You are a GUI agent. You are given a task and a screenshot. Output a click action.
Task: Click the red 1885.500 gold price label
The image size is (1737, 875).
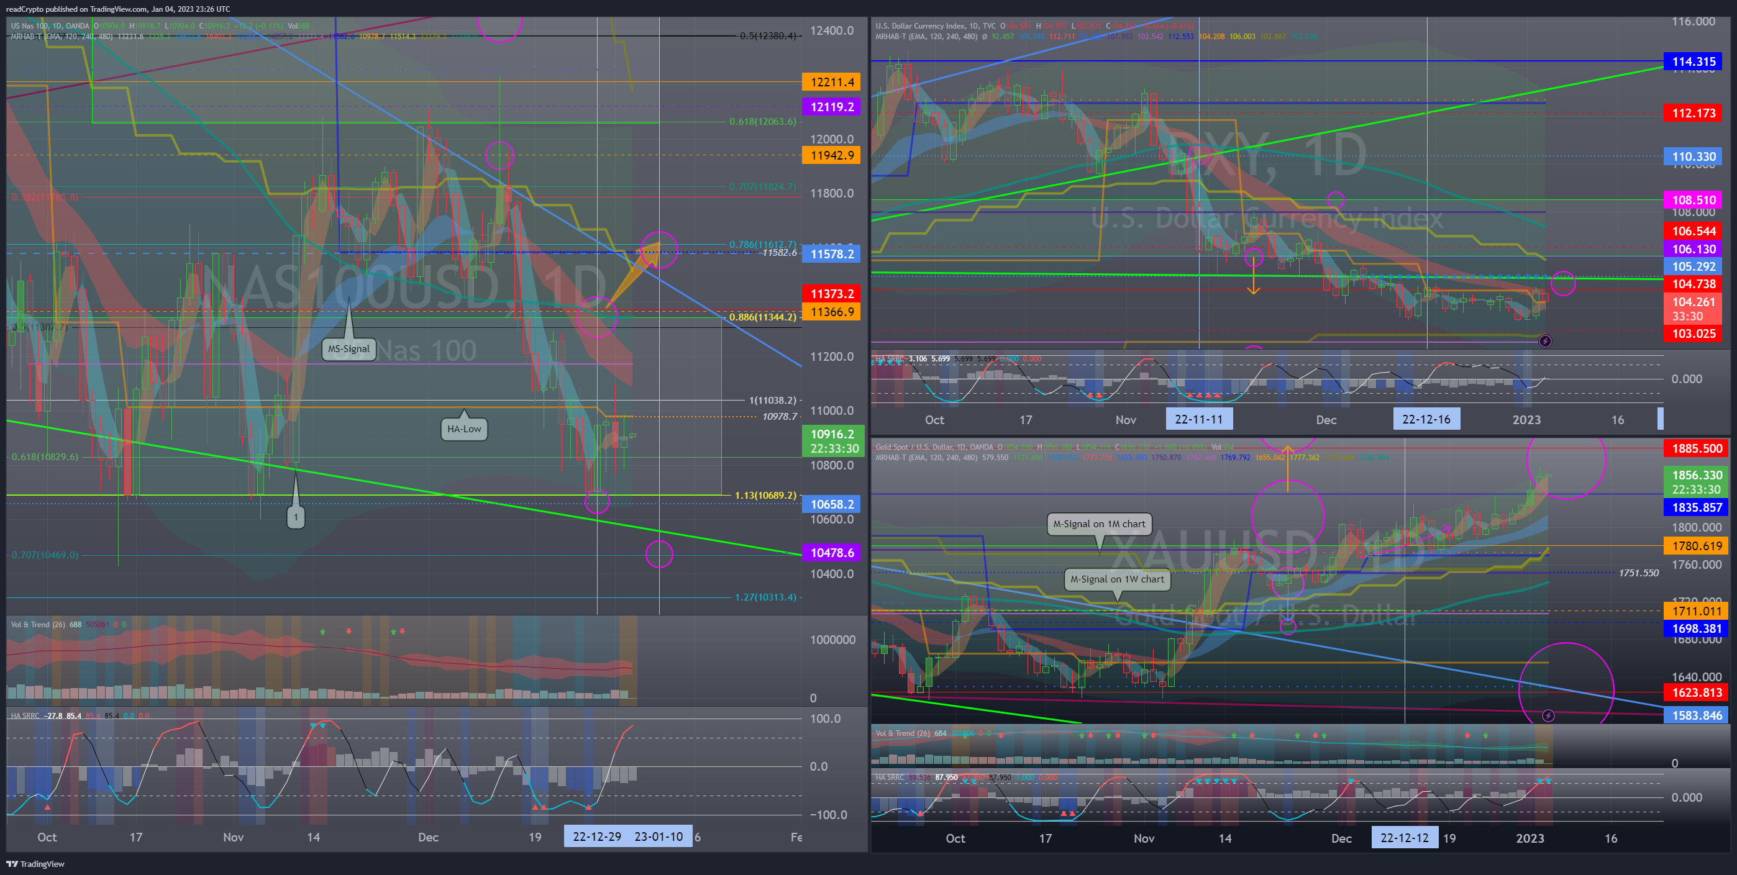[1696, 448]
